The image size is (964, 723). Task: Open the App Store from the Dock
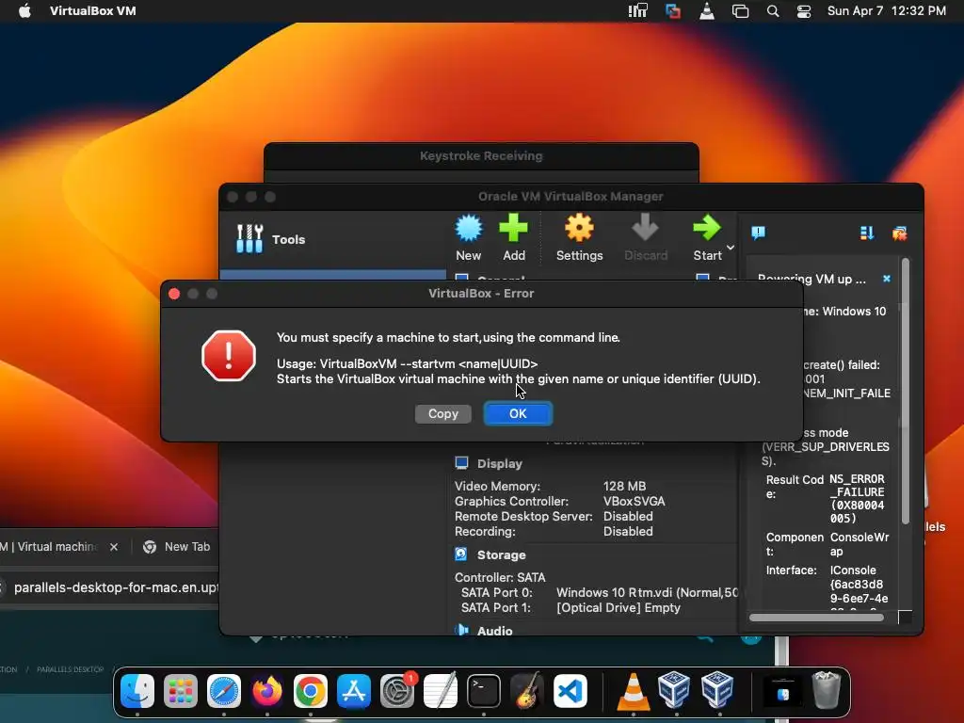pyautogui.click(x=354, y=691)
